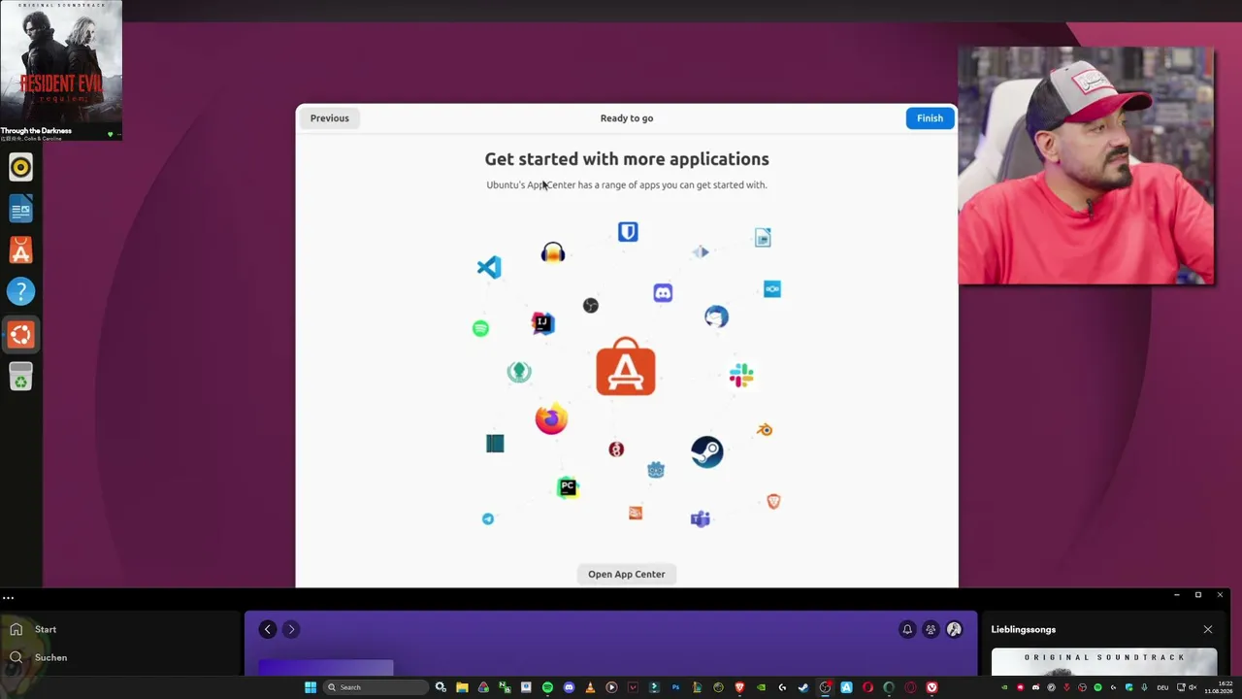1242x699 pixels.
Task: Open Logitech G HUB on the taskbar
Action: (782, 687)
